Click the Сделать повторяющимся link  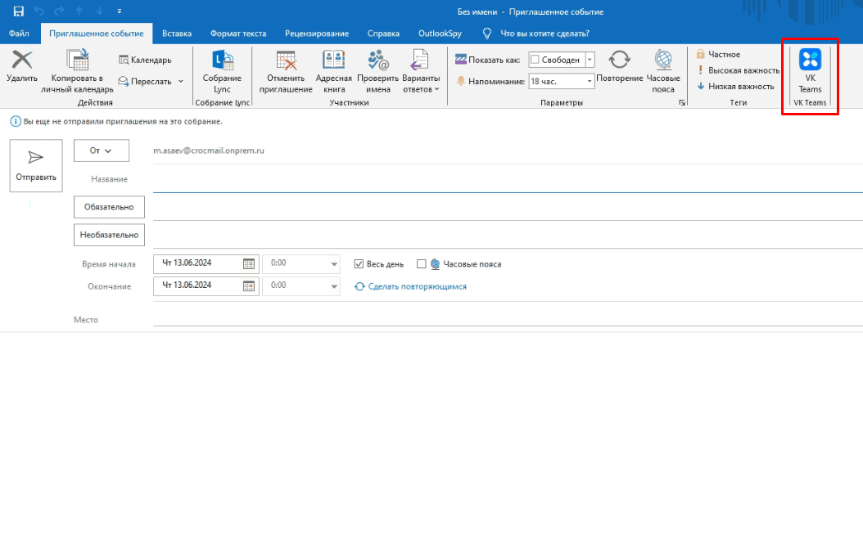(x=418, y=286)
